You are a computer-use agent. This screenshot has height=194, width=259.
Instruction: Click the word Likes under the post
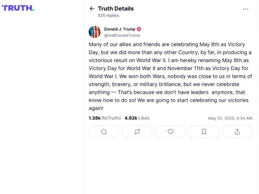(x=144, y=118)
